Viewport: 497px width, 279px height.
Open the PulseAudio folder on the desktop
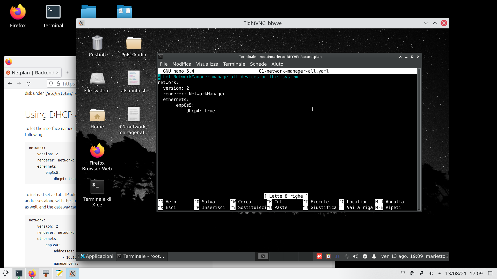[134, 43]
